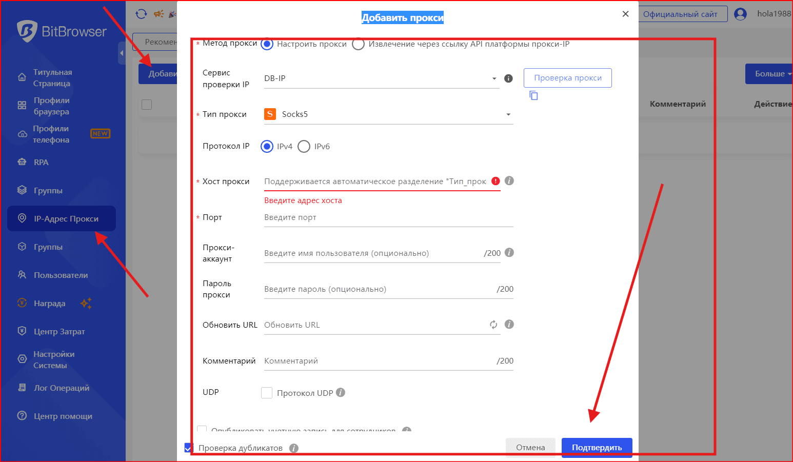Expand the Socks5 proxy type dropdown

(x=388, y=114)
